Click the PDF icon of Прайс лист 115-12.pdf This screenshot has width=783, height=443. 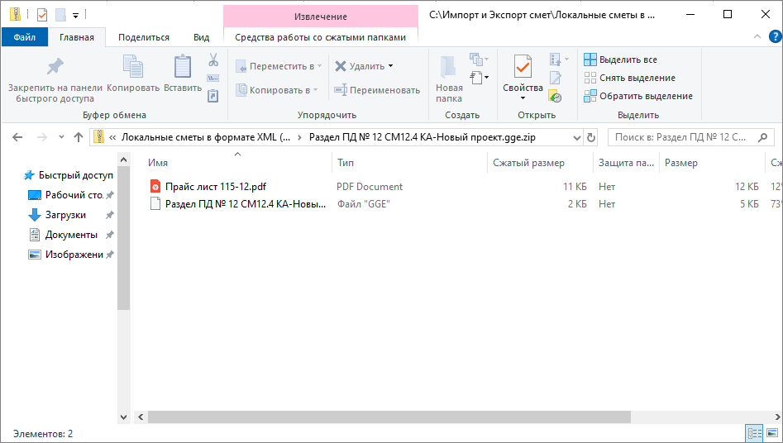click(x=155, y=186)
